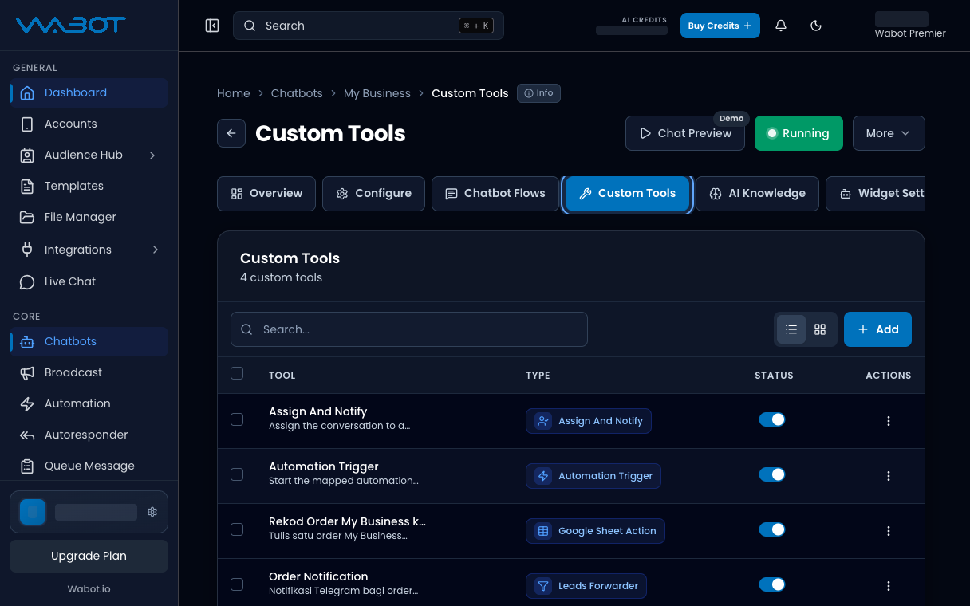
Task: Switch to the Overview tab
Action: [266, 194]
